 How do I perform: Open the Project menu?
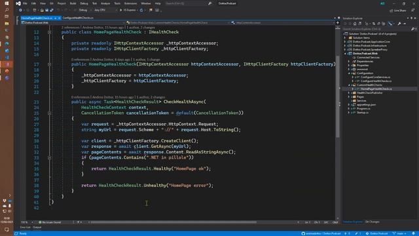point(62,3)
